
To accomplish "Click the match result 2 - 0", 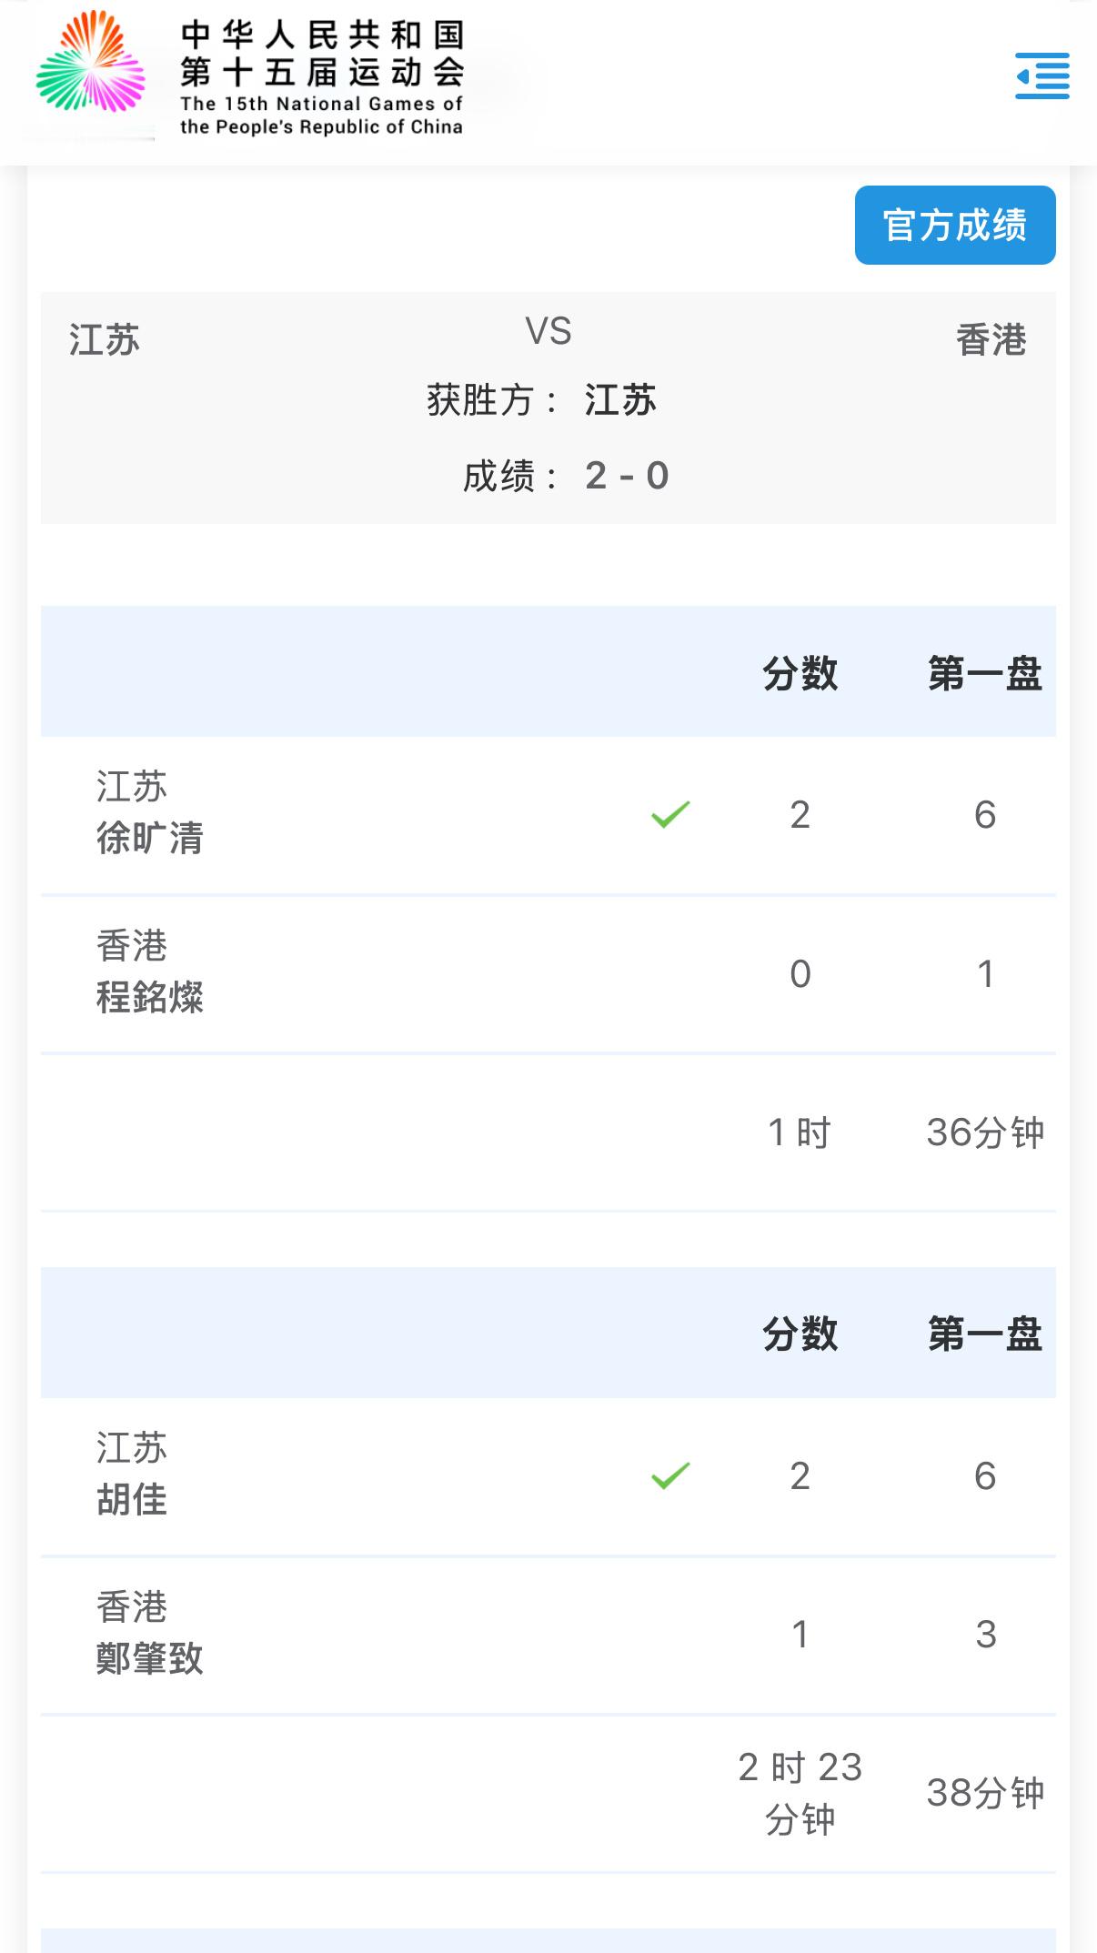I will [x=628, y=476].
